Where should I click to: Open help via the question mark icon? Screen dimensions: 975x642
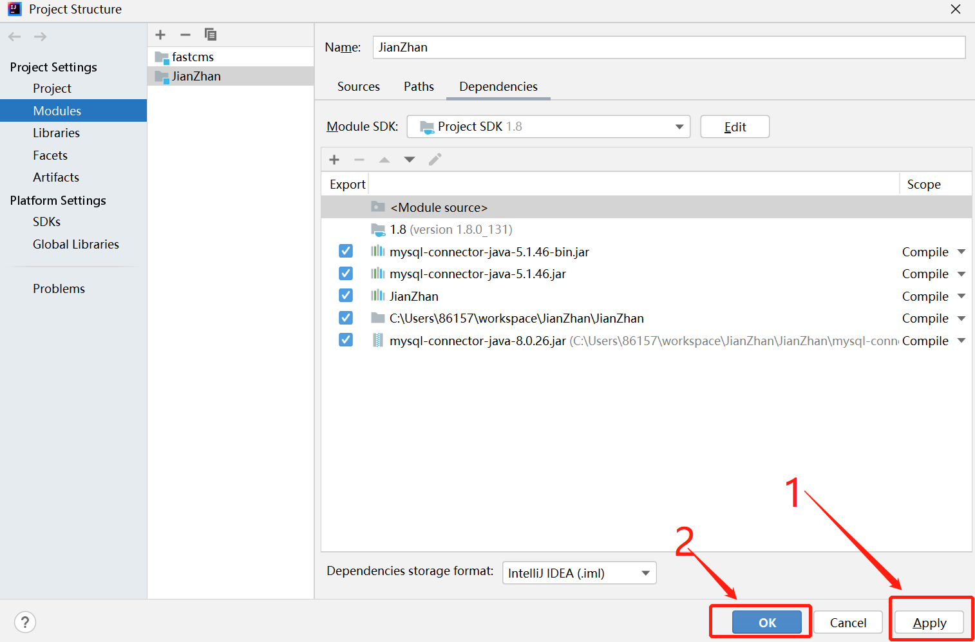[x=24, y=622]
